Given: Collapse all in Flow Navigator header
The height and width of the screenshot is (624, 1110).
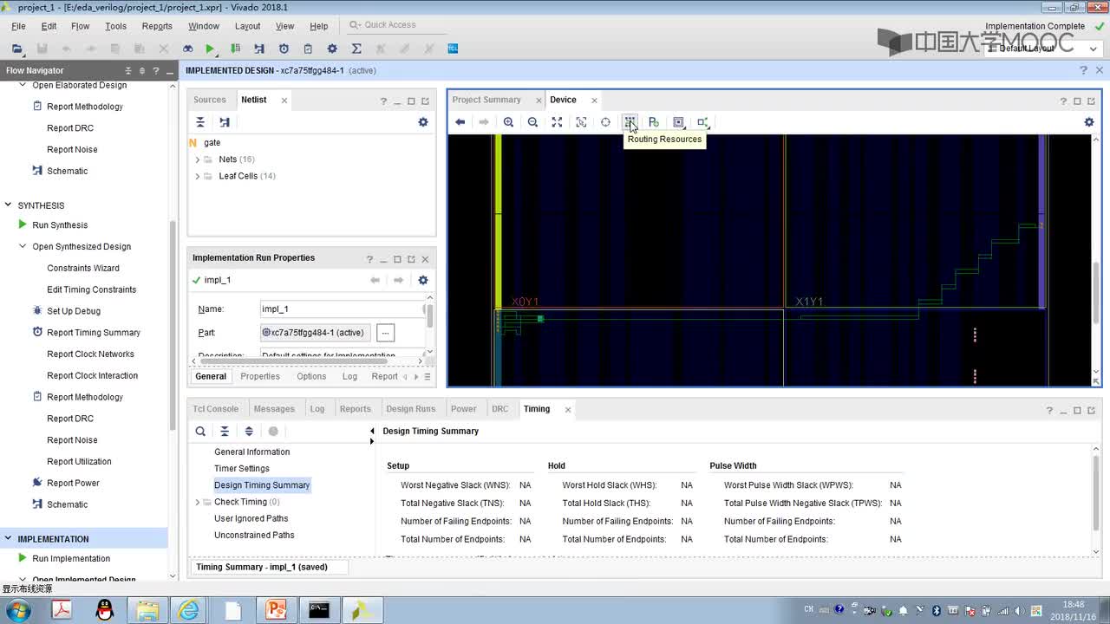Looking at the screenshot, I should tap(129, 70).
